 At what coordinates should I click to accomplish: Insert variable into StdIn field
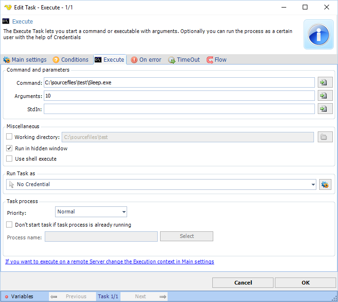(x=325, y=109)
